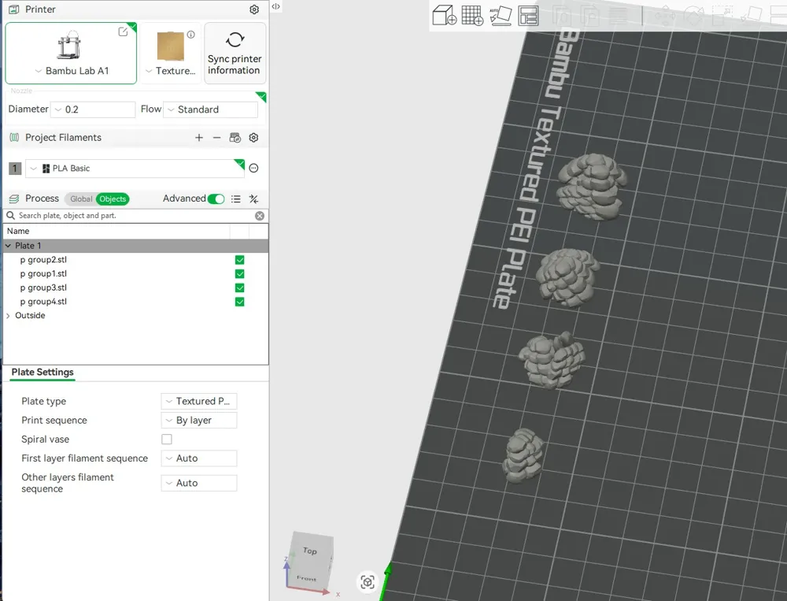Open the Print sequence dropdown
The height and width of the screenshot is (601, 787).
199,421
